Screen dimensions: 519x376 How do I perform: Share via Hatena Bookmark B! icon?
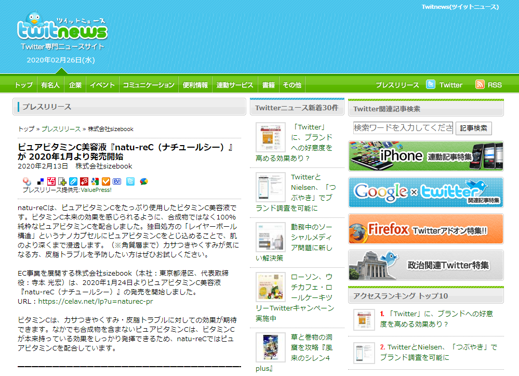117,181
